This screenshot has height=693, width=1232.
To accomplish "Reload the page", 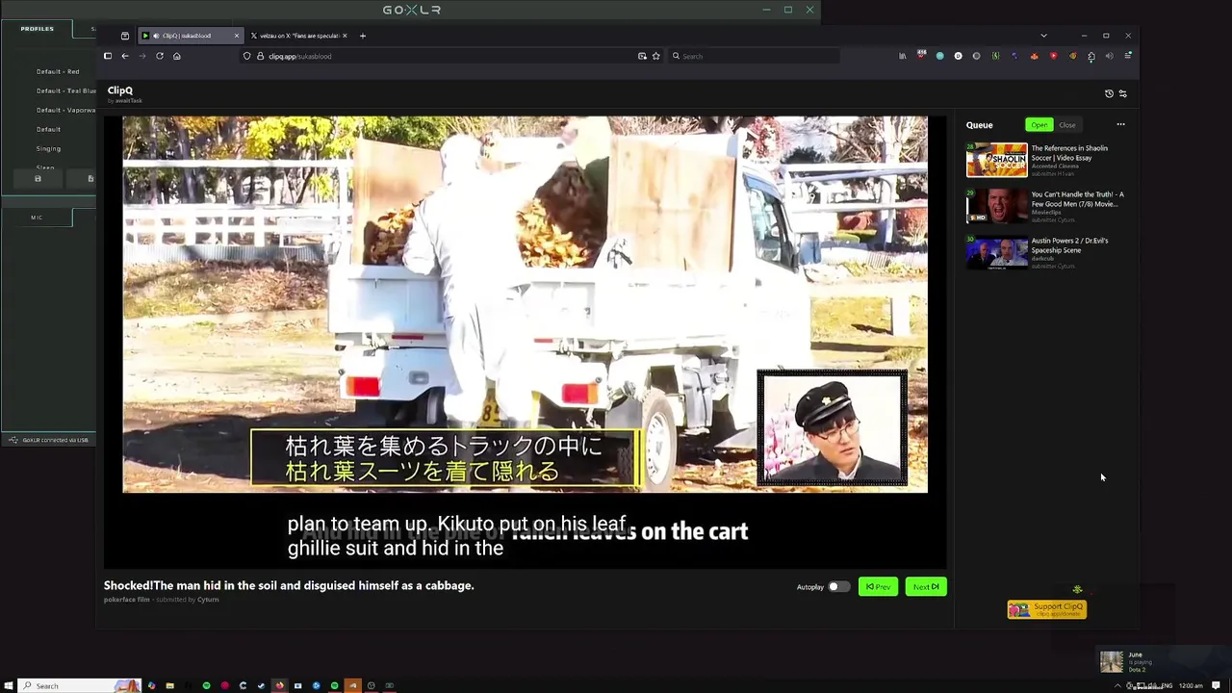I will point(159,56).
